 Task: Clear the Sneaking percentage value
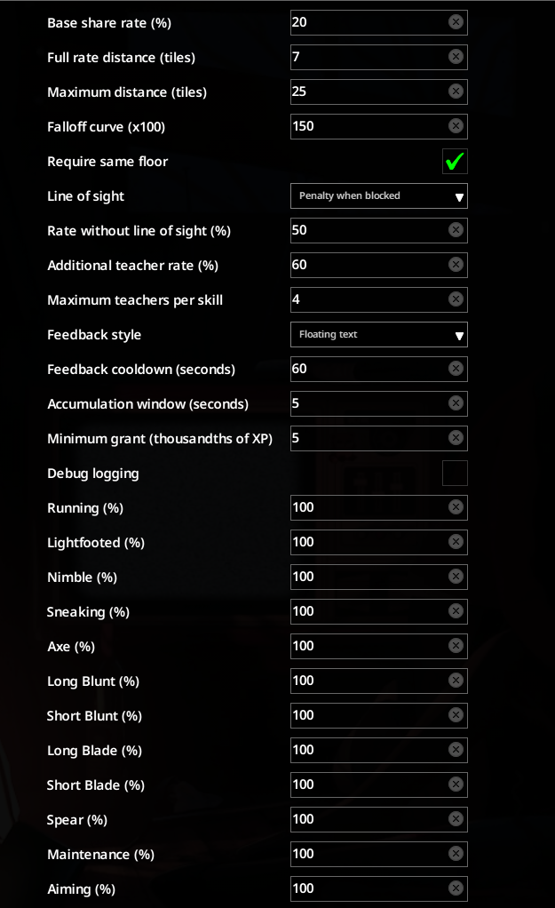(456, 611)
